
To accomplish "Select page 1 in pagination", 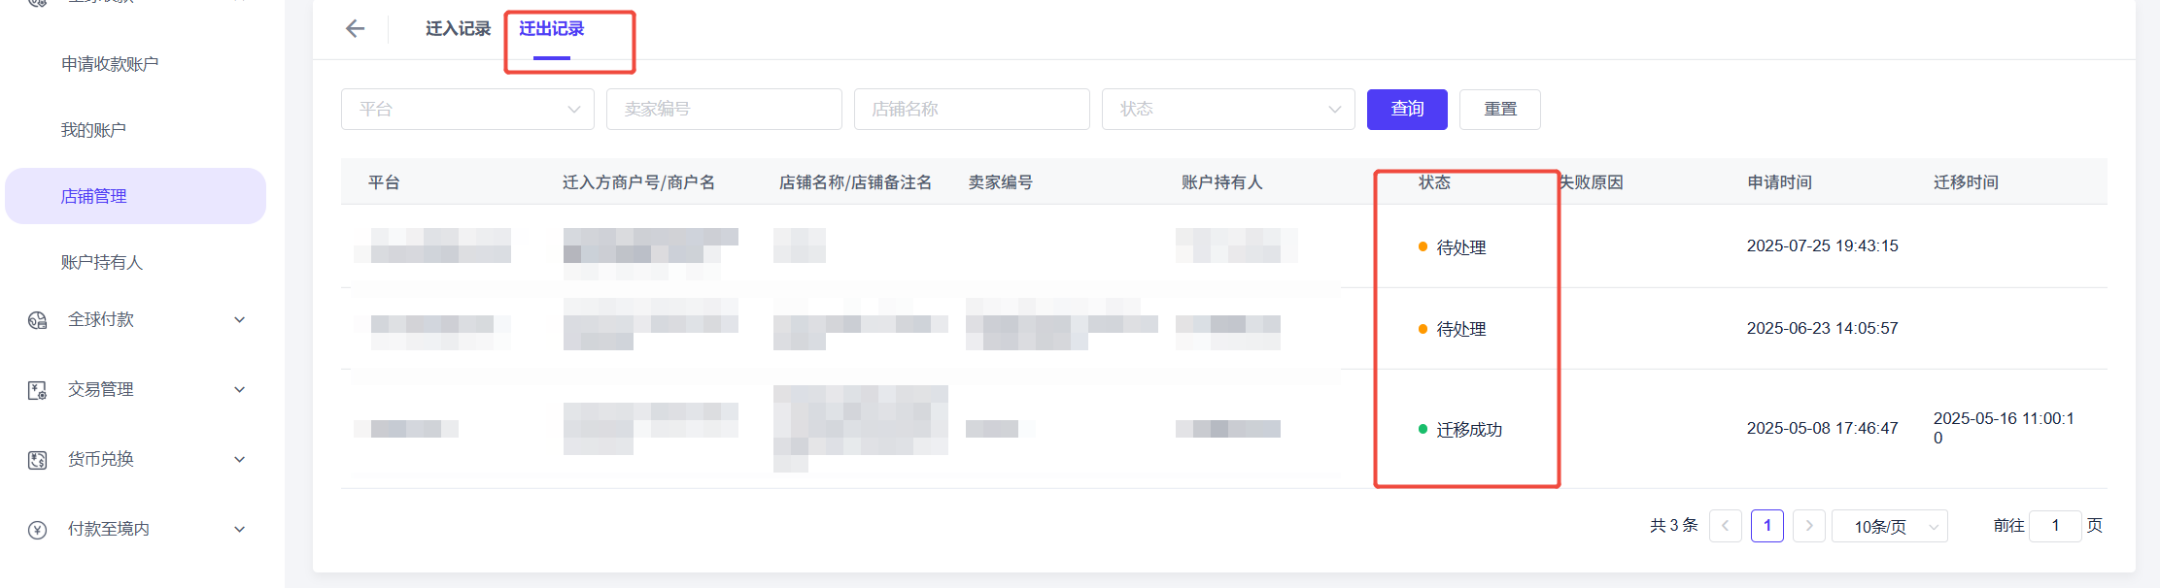I will coord(1766,526).
